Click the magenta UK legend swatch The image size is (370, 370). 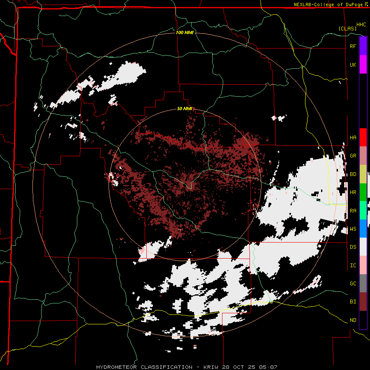tap(363, 65)
